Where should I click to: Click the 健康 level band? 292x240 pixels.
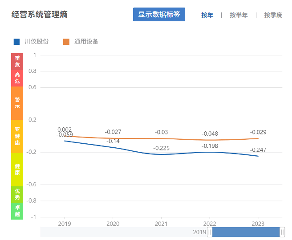click(x=17, y=169)
